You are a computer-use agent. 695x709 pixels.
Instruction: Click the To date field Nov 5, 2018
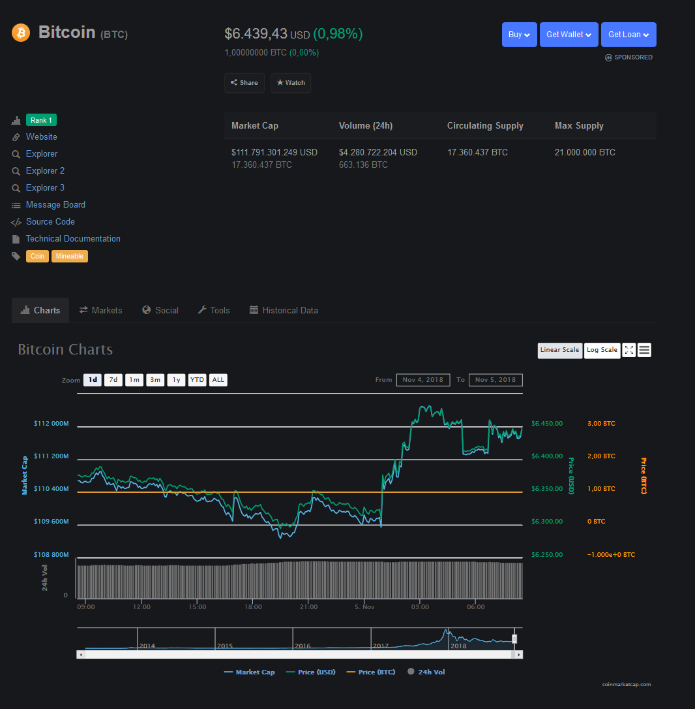point(495,380)
